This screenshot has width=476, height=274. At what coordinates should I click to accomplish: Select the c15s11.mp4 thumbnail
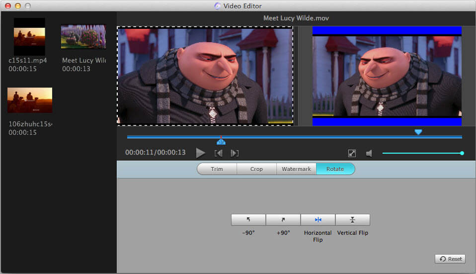coord(29,37)
